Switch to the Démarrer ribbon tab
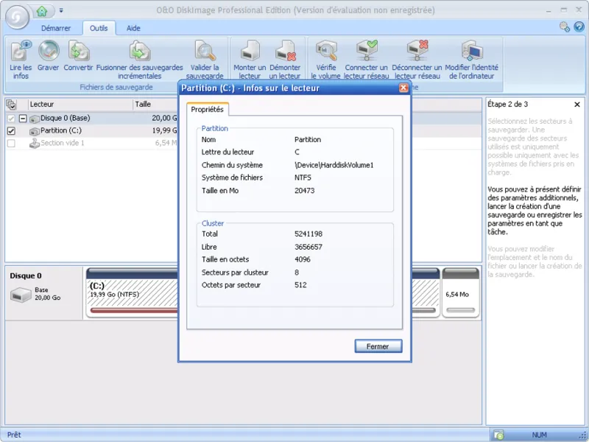 pos(56,28)
